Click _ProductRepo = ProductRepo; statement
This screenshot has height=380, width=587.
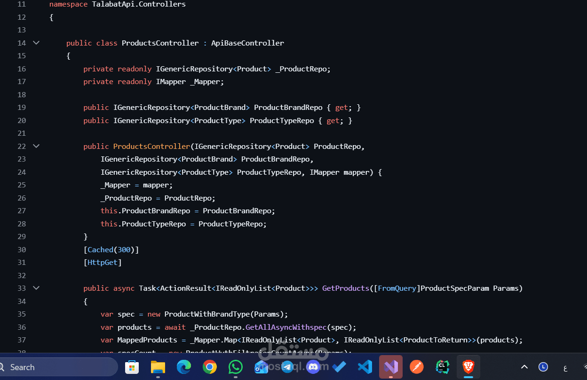[x=158, y=198]
